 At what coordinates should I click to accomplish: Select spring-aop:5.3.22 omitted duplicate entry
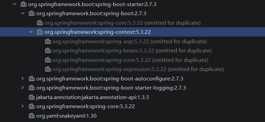coord(129,42)
